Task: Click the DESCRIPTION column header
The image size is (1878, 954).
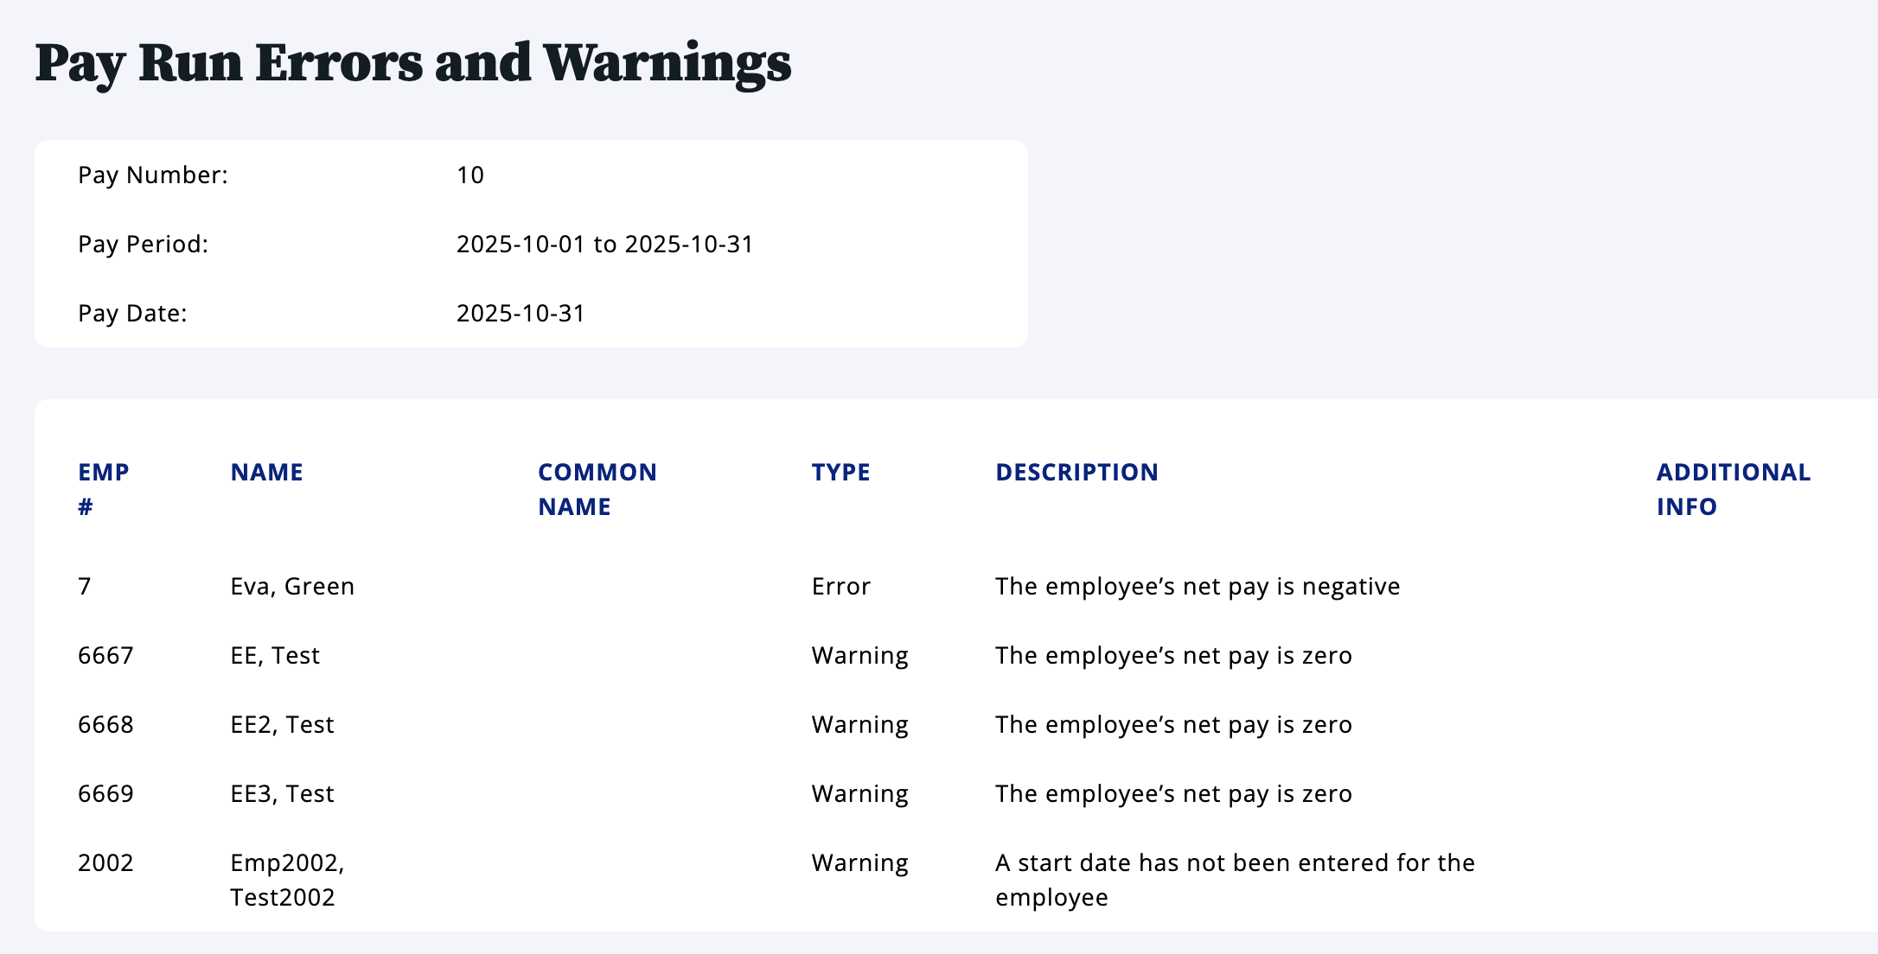Action: 1076,473
